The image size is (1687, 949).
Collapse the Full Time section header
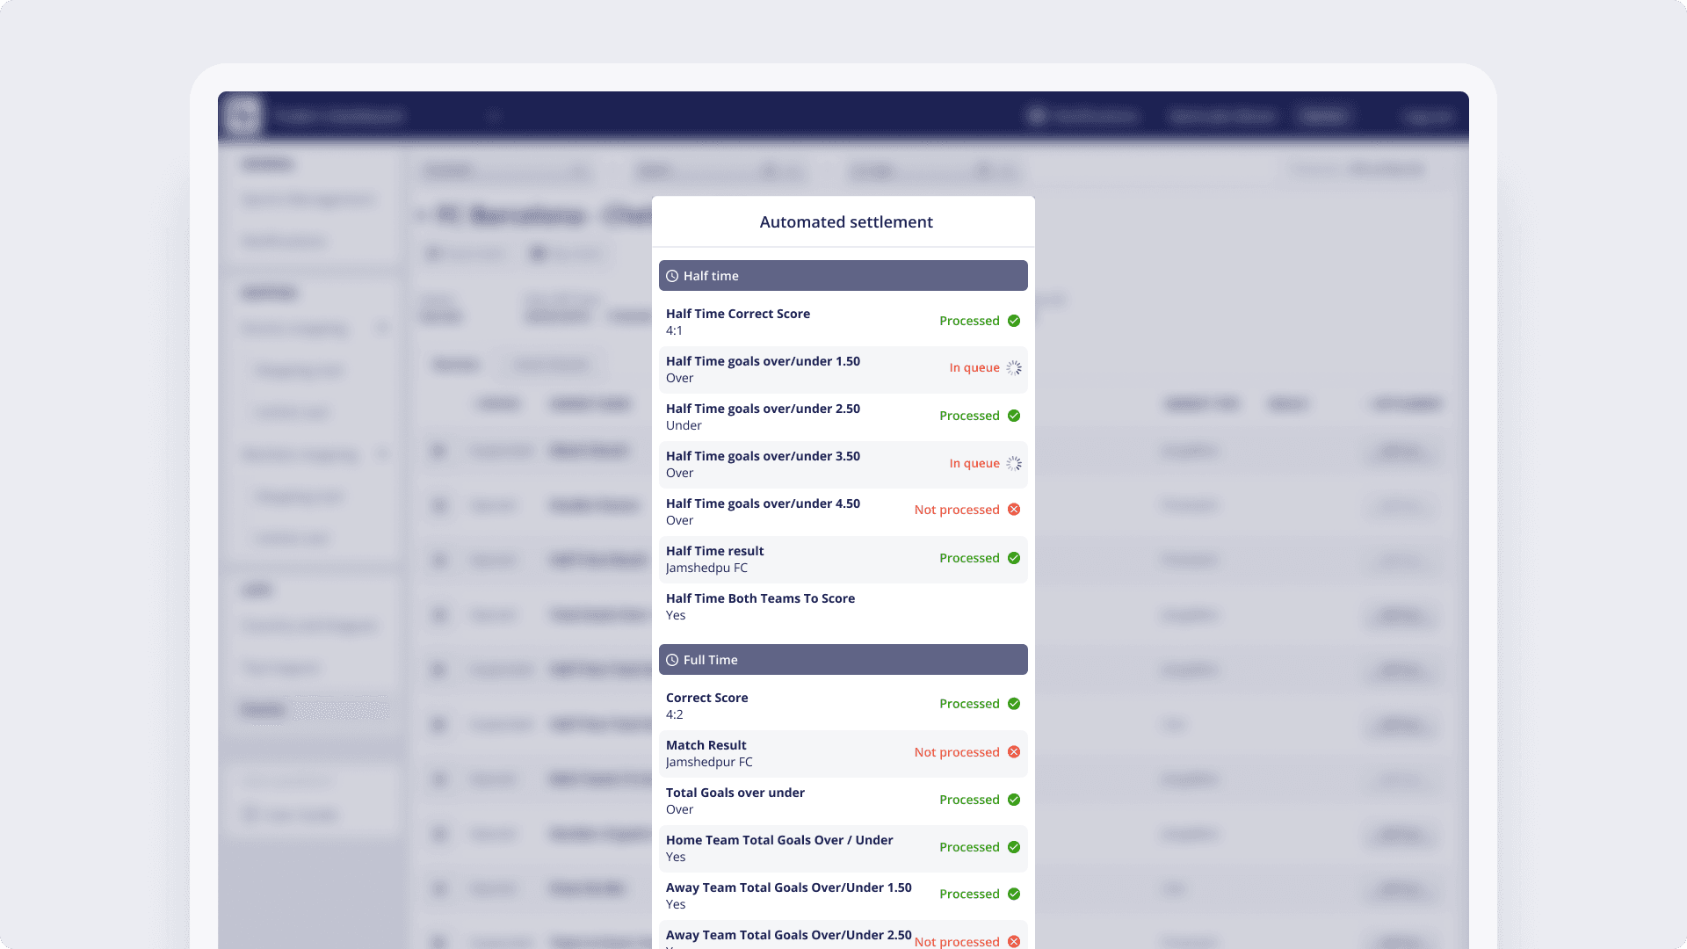click(x=843, y=660)
